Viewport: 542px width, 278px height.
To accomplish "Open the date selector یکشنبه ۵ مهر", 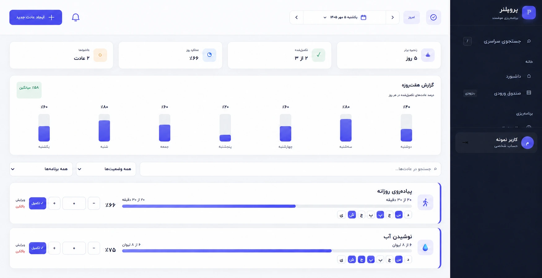I will tap(345, 17).
